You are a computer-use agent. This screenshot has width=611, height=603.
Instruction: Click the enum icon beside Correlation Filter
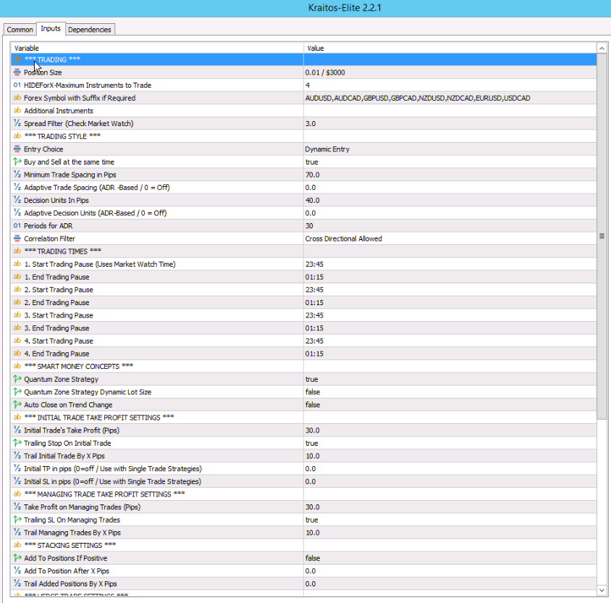point(17,238)
